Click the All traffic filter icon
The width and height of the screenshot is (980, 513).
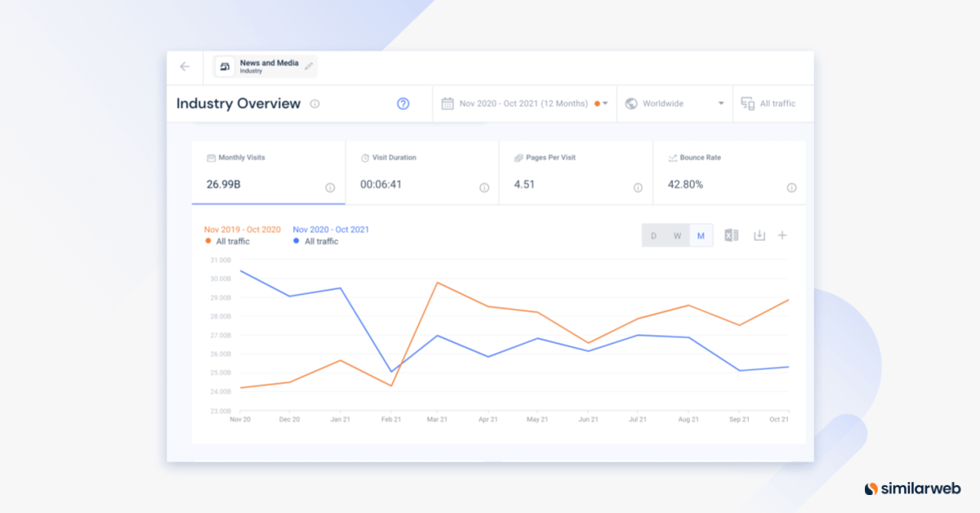click(x=746, y=103)
